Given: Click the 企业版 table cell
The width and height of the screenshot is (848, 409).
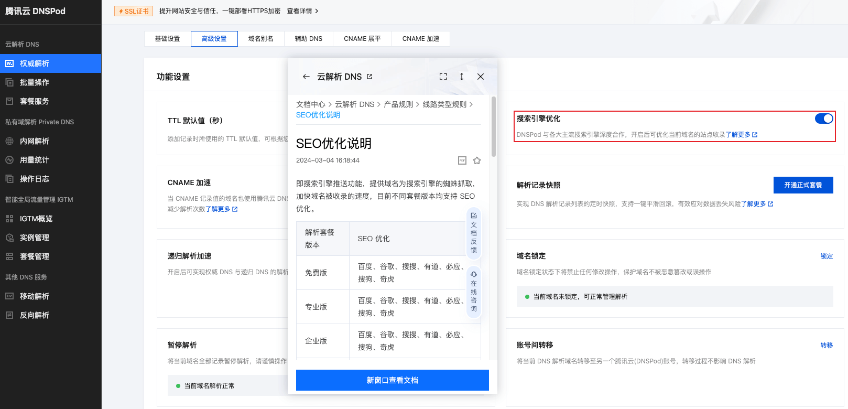Looking at the screenshot, I should [x=323, y=341].
